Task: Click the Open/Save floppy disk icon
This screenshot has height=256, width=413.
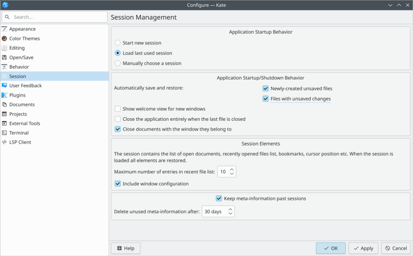Action: point(5,57)
